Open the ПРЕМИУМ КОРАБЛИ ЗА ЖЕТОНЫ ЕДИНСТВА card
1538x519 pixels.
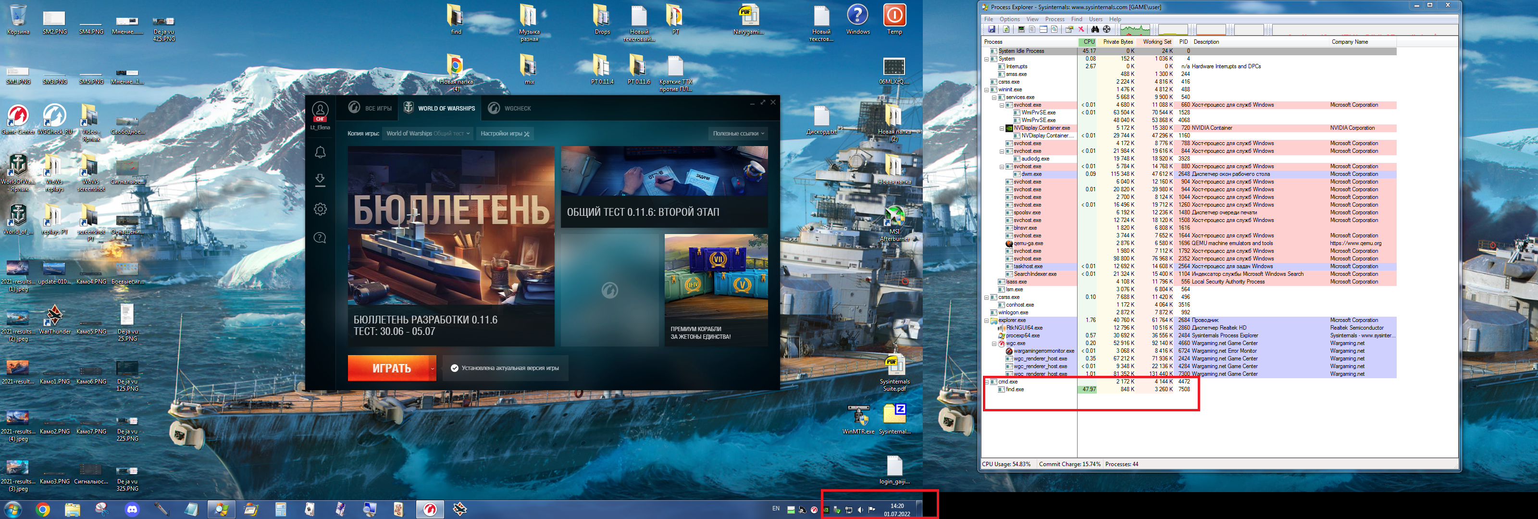point(716,290)
